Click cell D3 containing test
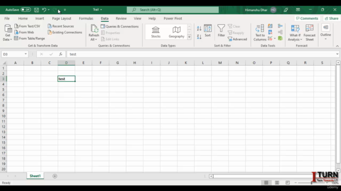 tap(67, 79)
